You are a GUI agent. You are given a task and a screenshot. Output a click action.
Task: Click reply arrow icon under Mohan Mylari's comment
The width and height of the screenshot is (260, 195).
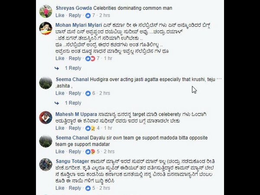coord(57,68)
